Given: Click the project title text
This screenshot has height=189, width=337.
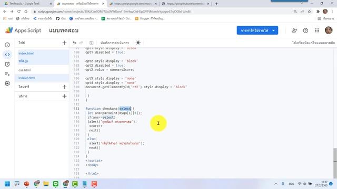Looking at the screenshot, I should (x=64, y=30).
